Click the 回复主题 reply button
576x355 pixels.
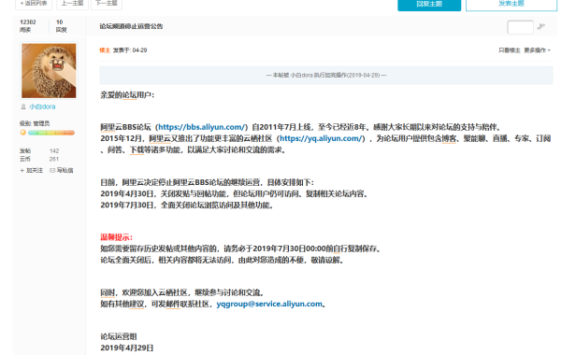[x=429, y=5]
